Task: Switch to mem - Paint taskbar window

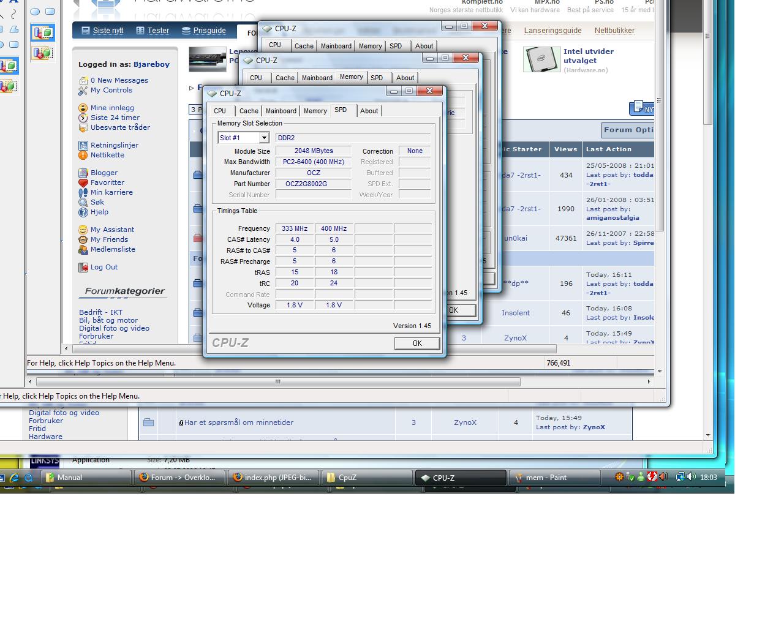Action: pos(555,478)
